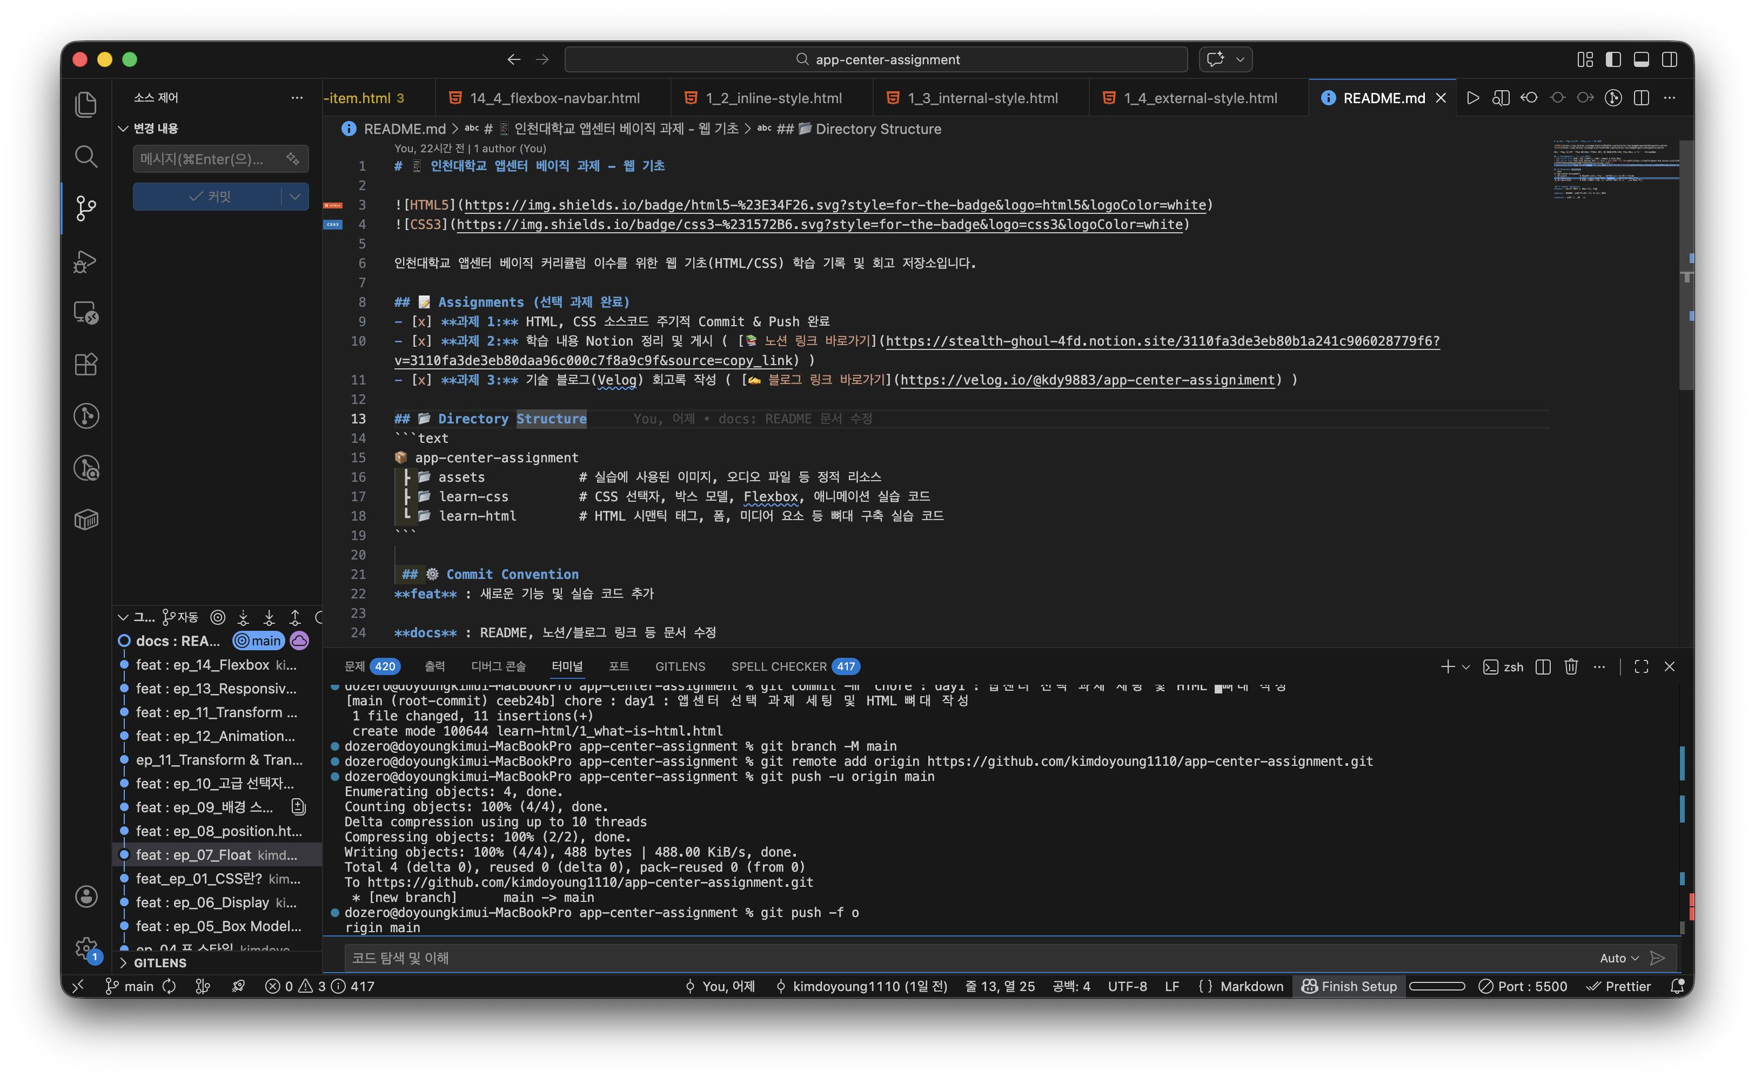This screenshot has height=1078, width=1755.
Task: Toggle the bottom panel layout button
Action: tap(1641, 59)
